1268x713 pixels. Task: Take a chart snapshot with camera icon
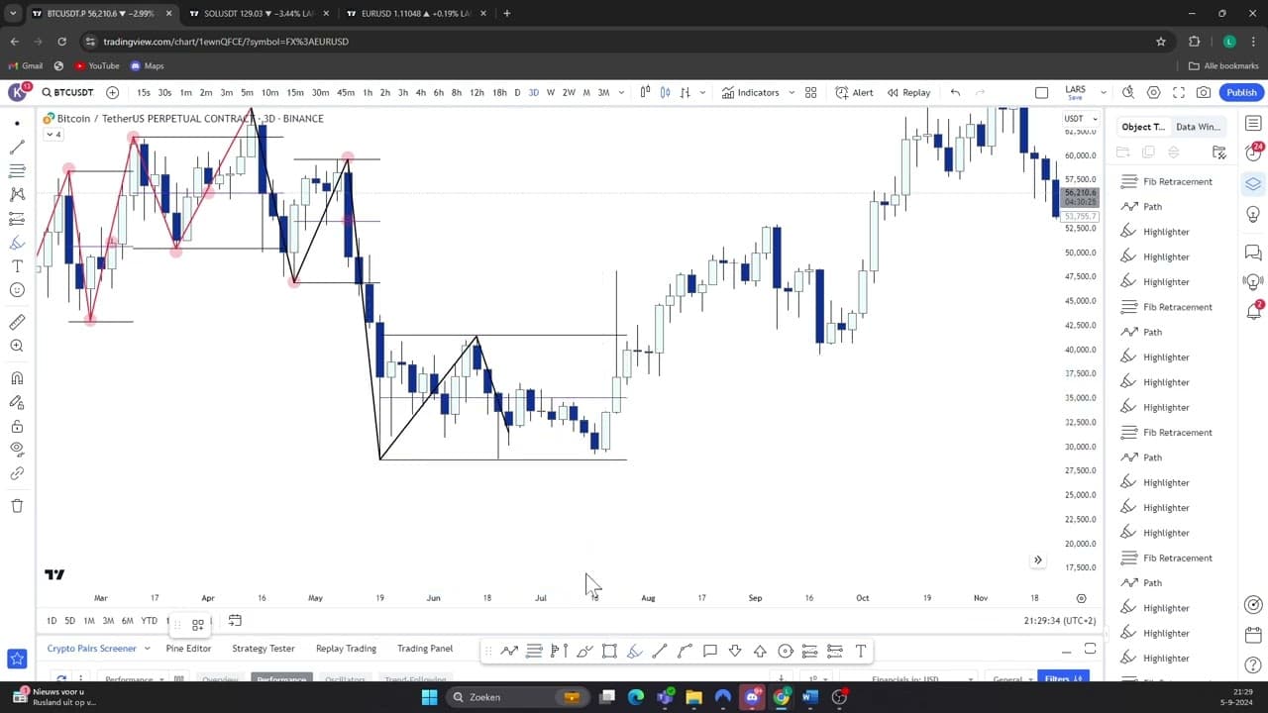1204,92
